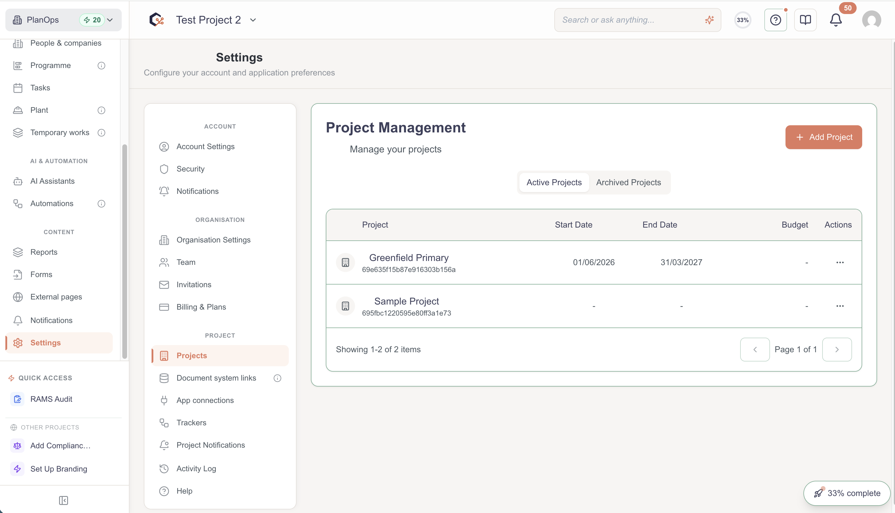895x513 pixels.
Task: Click the Automations info icon
Action: (x=101, y=204)
